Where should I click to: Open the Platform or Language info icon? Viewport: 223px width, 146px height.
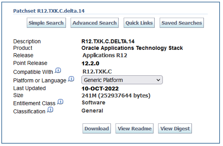71,79
